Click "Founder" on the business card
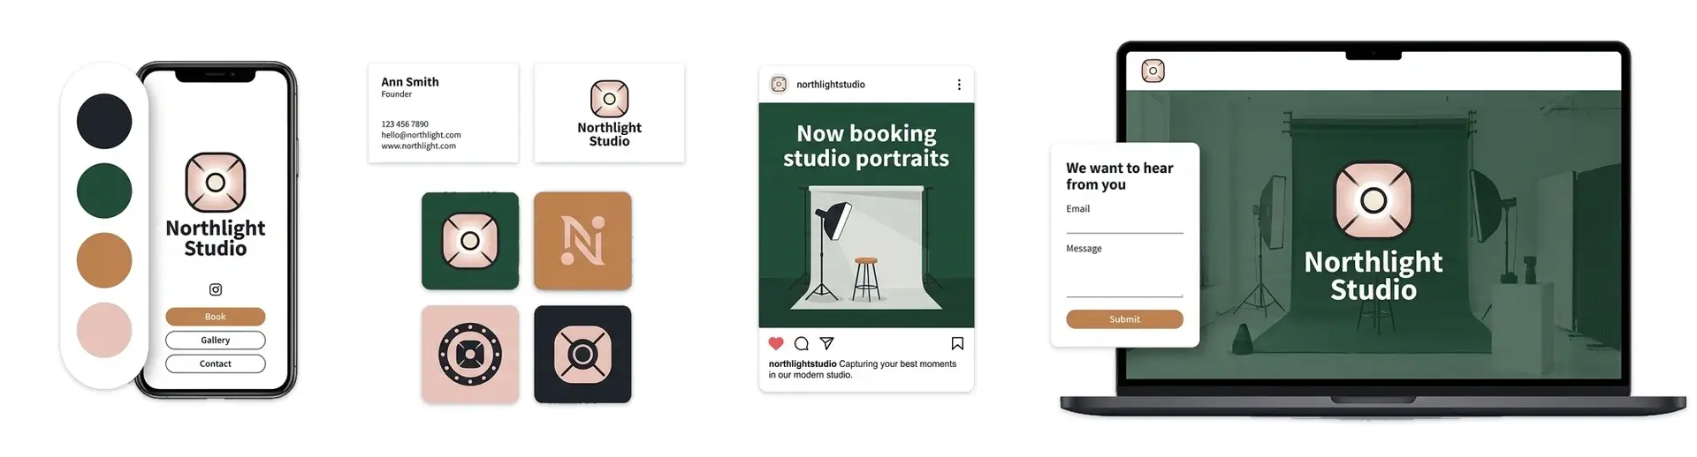The image size is (1697, 457). tap(397, 94)
